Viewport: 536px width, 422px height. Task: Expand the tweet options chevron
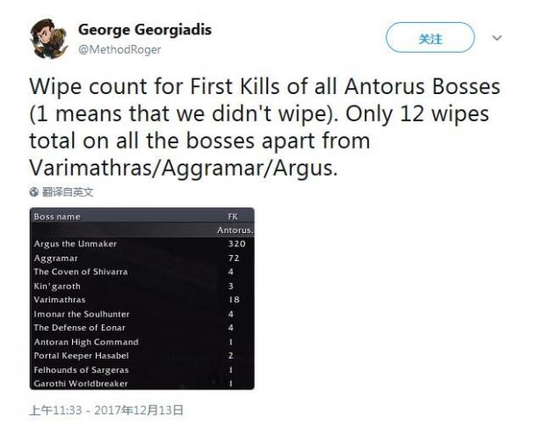coord(496,38)
